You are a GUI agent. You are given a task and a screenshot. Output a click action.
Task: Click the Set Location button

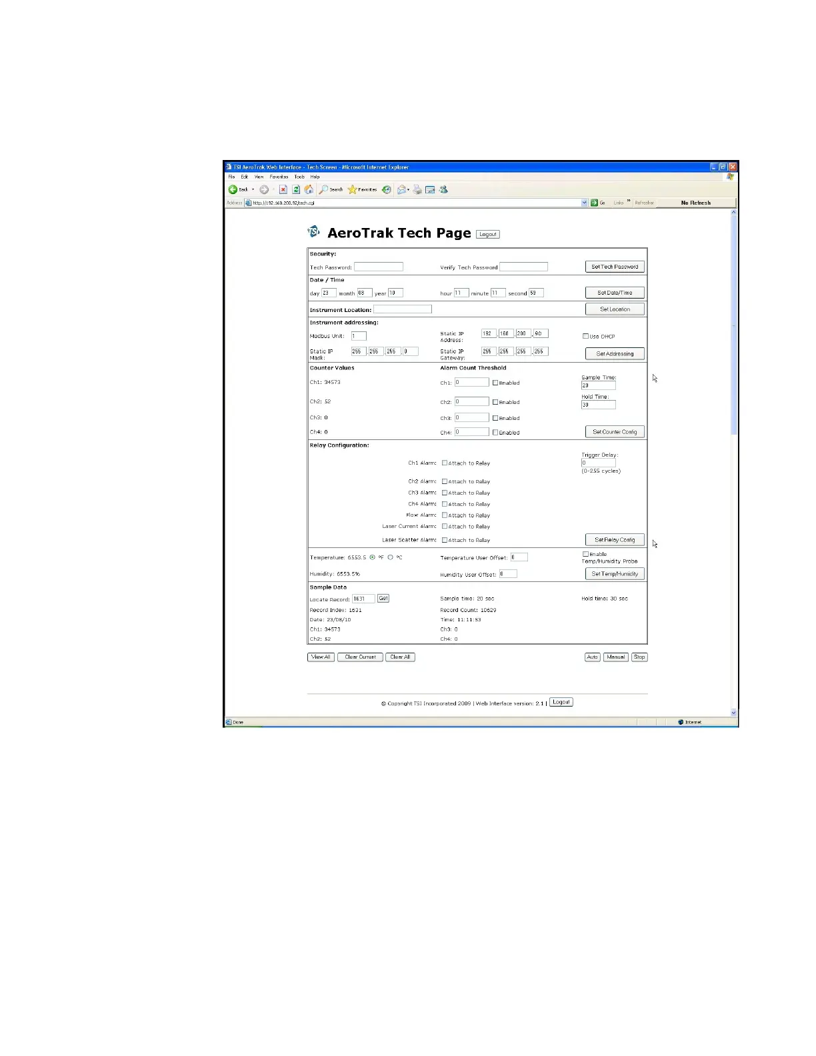615,309
